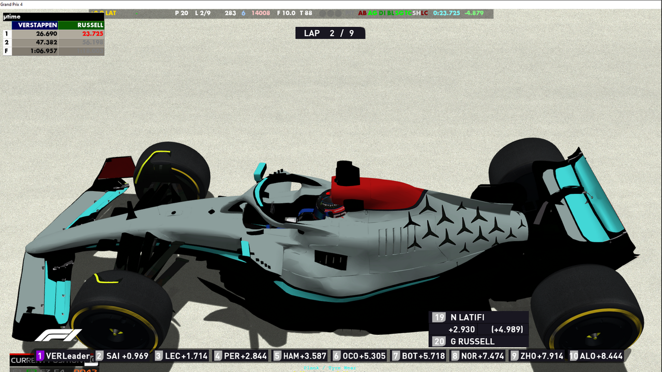
Task: Click the SH driving aid indicator
Action: [416, 13]
